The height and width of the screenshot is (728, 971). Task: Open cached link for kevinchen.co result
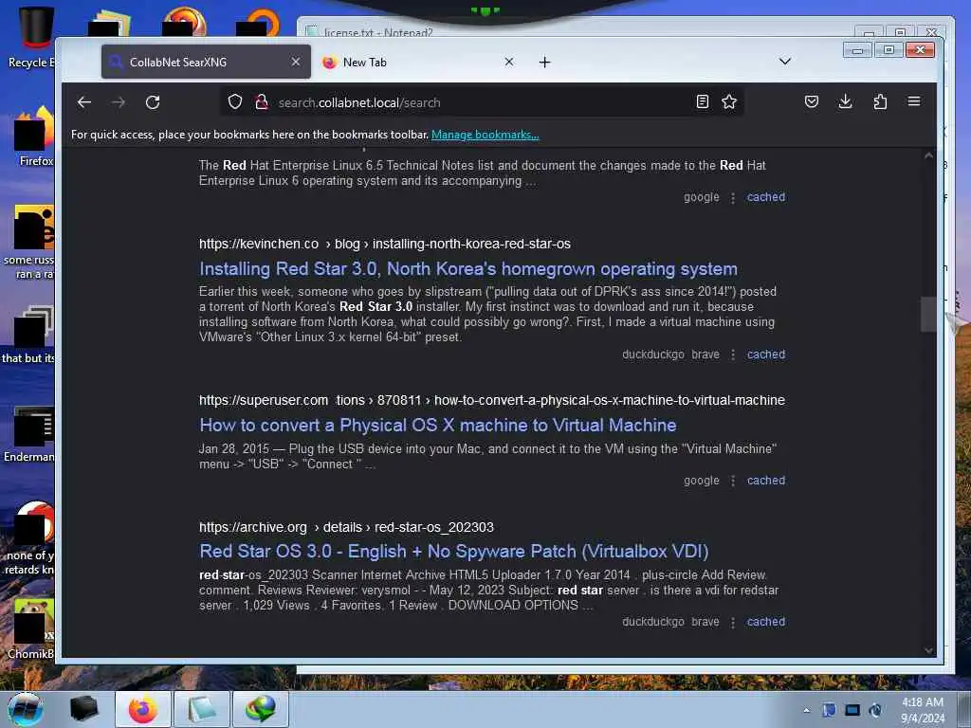(766, 355)
